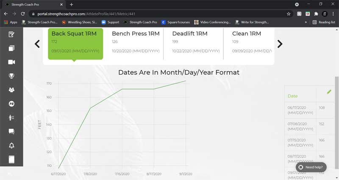Open Write for Strength bookmark

(x=252, y=22)
